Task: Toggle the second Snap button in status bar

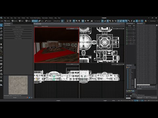Action: pos(138,101)
